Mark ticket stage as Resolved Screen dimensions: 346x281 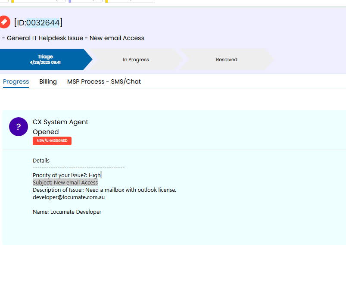[227, 59]
